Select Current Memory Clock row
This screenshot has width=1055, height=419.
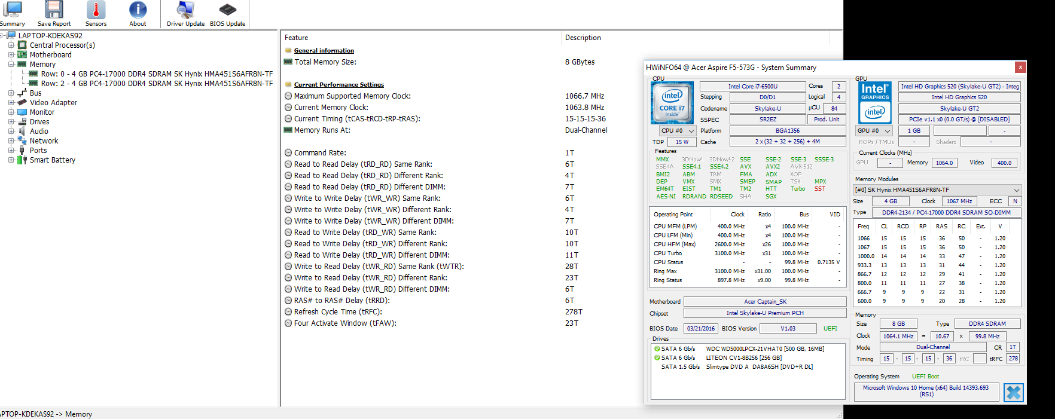coord(331,108)
